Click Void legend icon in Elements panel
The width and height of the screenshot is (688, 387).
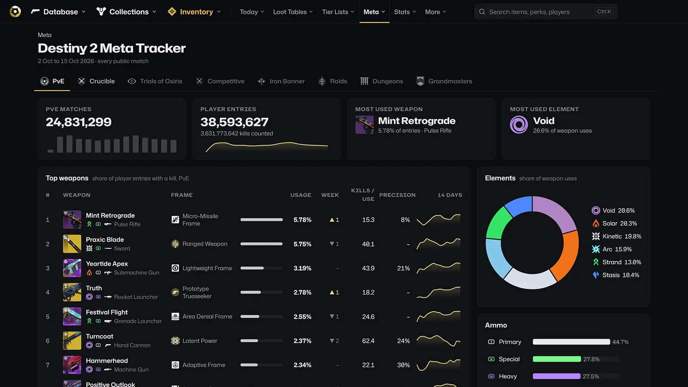tap(596, 210)
